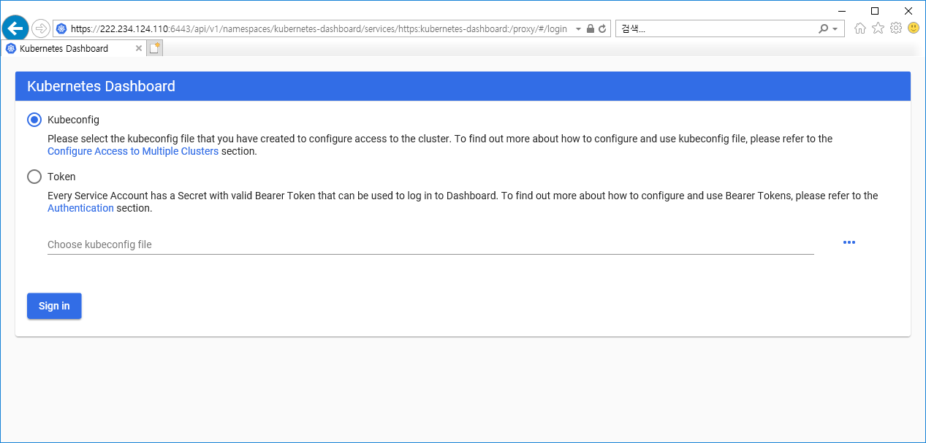The width and height of the screenshot is (926, 443).
Task: Close the Kubernetes Dashboard tab
Action: [x=139, y=48]
